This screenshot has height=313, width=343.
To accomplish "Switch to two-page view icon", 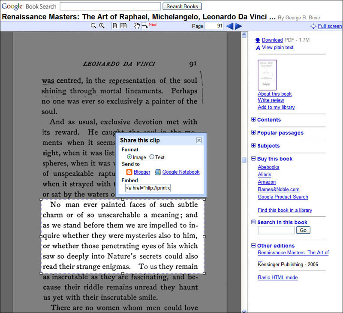I will point(123,26).
